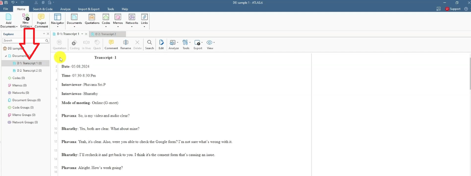Click the Cut scissors icon in the title bar
This screenshot has width=471, height=176.
(x=36, y=2)
